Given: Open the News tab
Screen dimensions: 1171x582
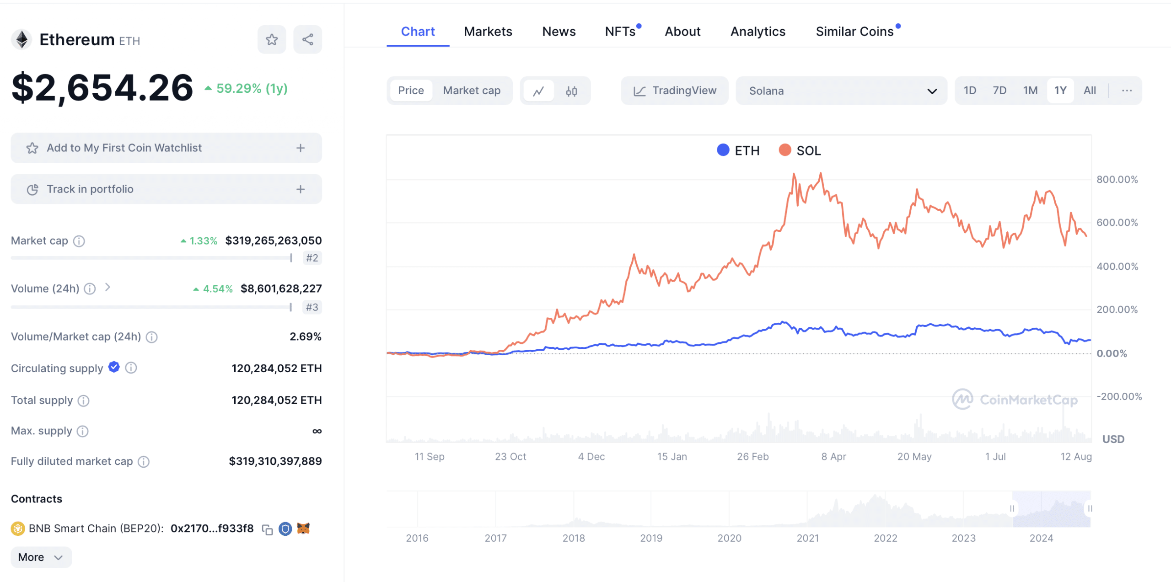Looking at the screenshot, I should (x=559, y=32).
